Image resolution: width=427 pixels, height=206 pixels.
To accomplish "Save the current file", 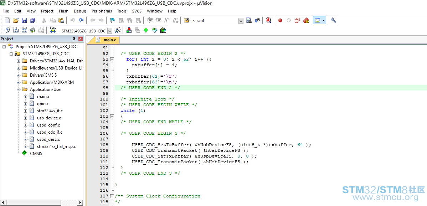I will [24, 20].
